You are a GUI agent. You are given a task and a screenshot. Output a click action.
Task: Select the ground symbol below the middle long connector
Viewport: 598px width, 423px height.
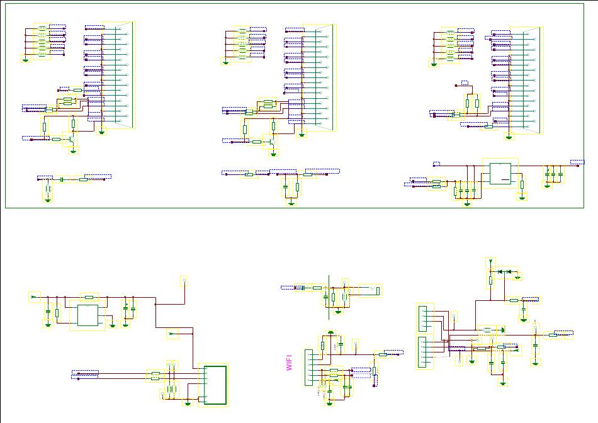click(x=302, y=134)
